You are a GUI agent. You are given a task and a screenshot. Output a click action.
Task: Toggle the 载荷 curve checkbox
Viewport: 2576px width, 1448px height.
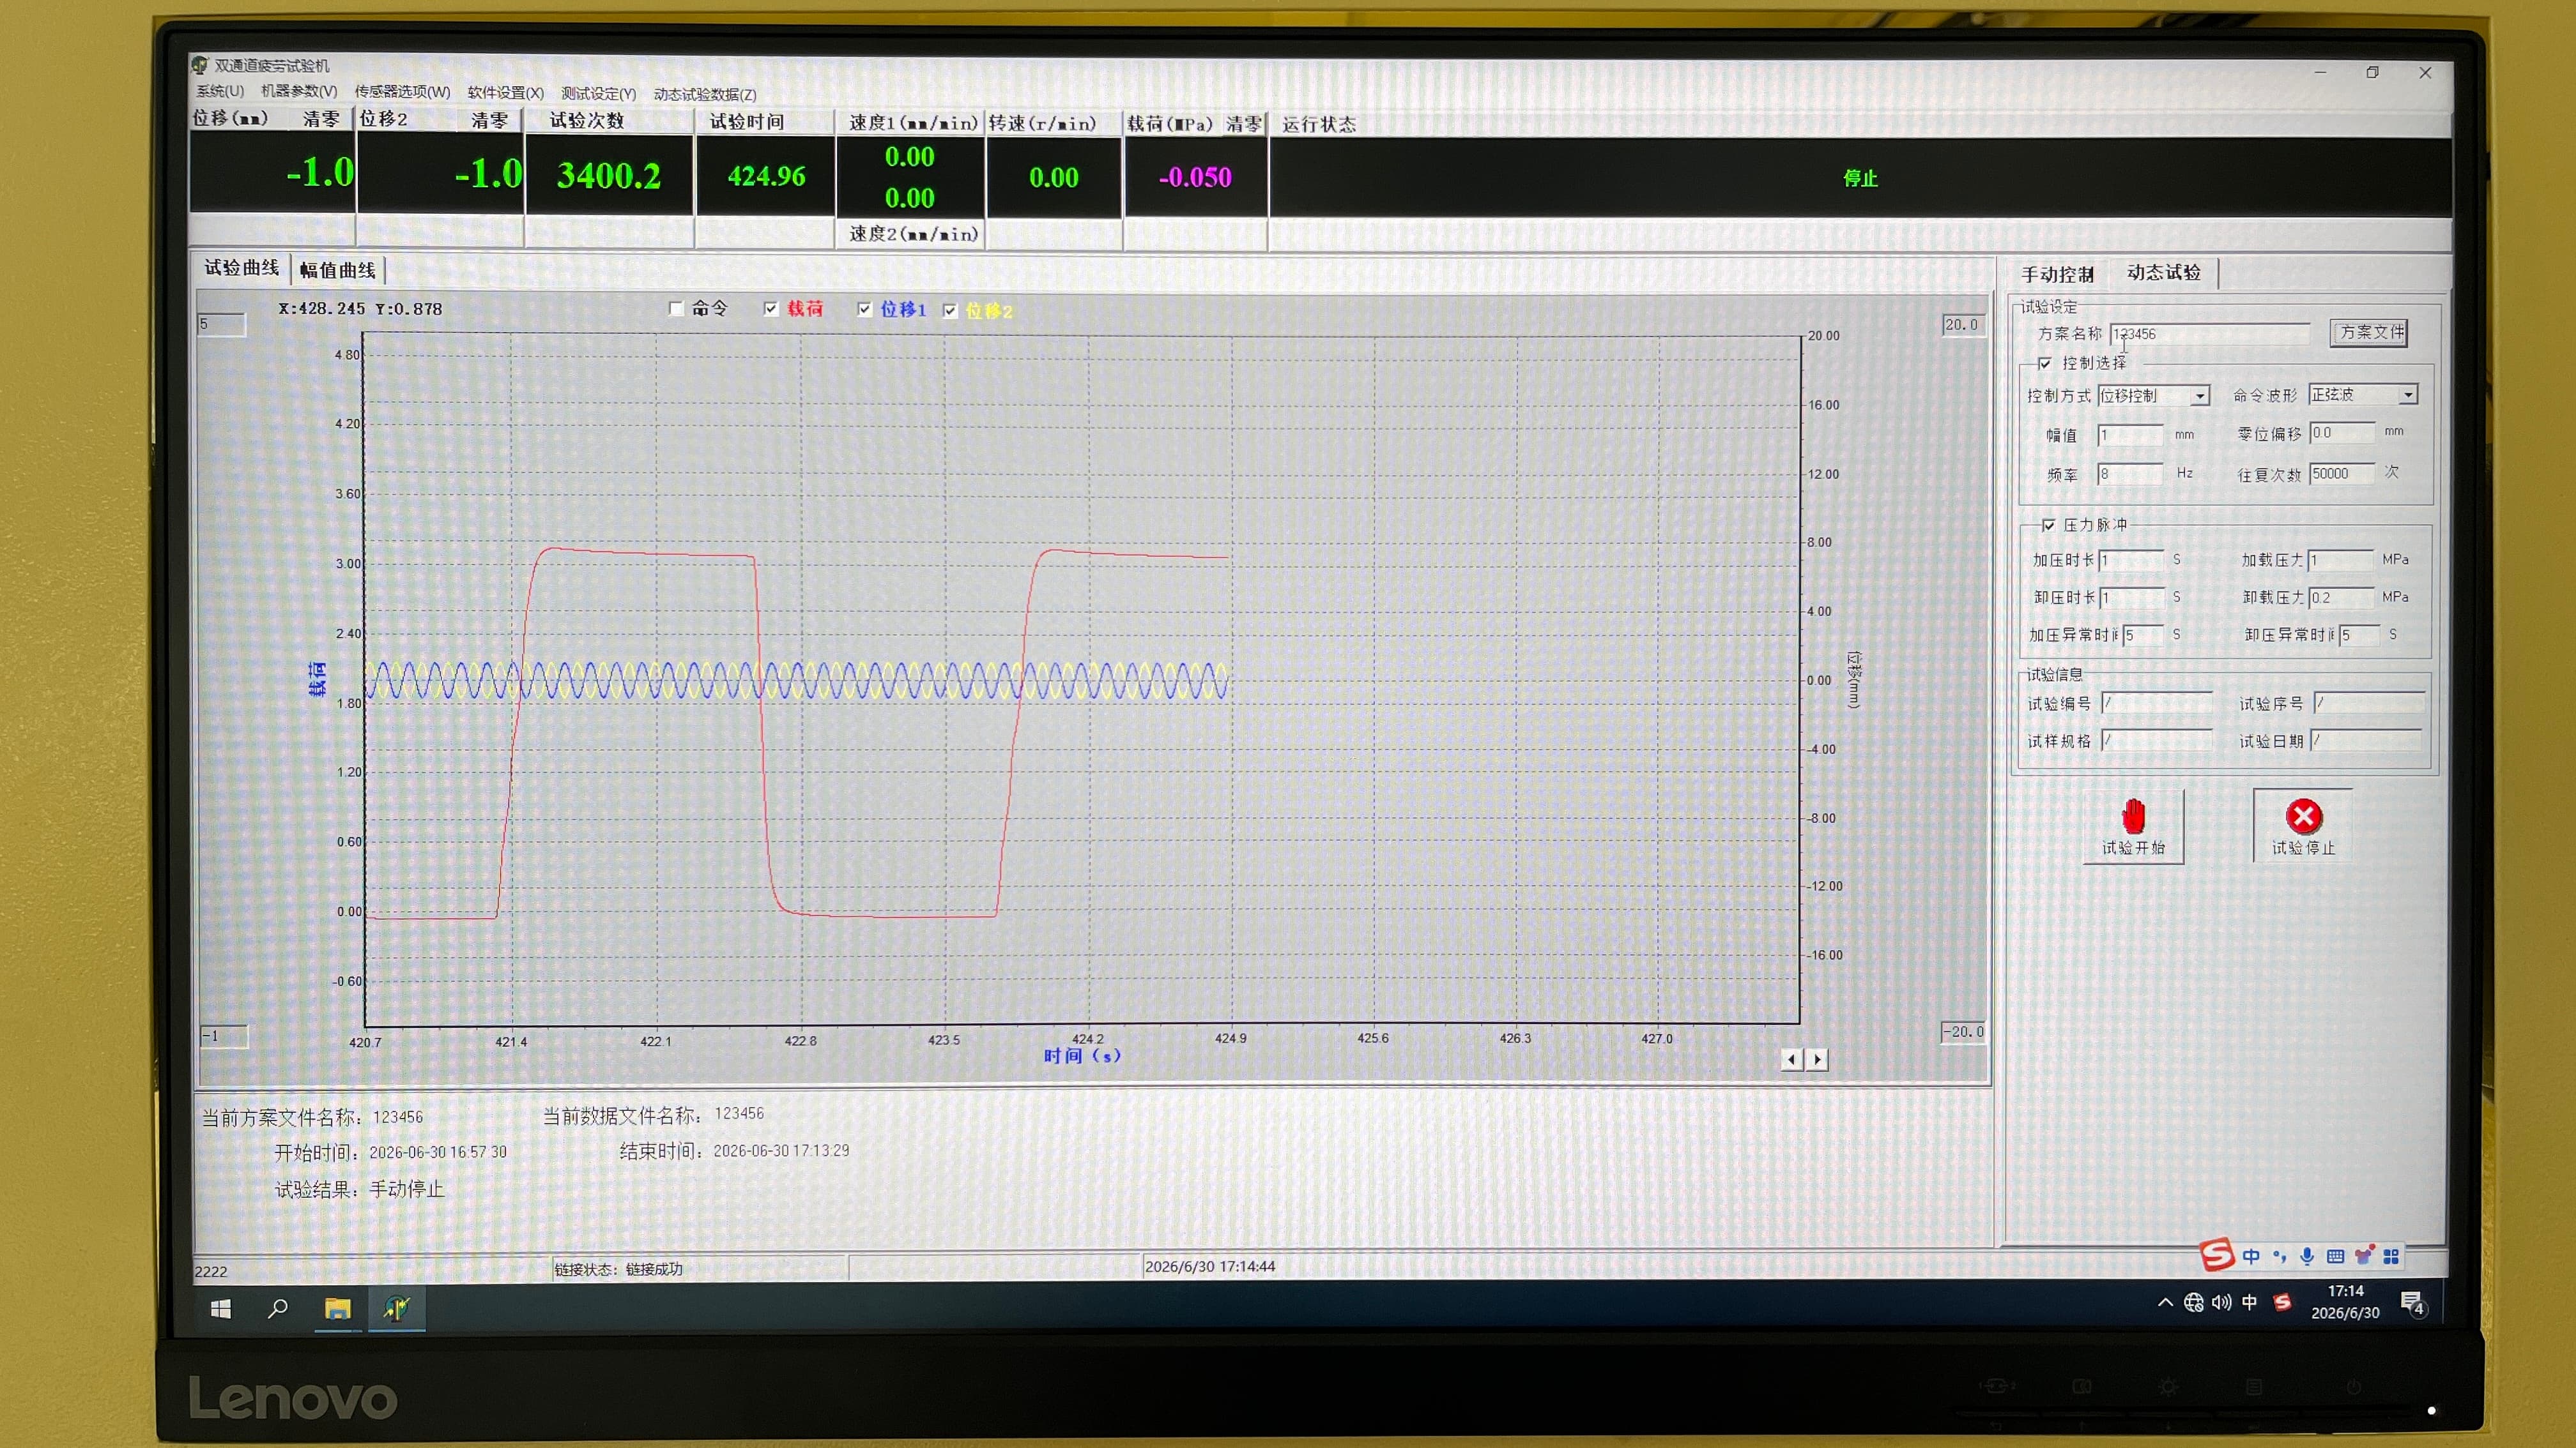pyautogui.click(x=770, y=309)
